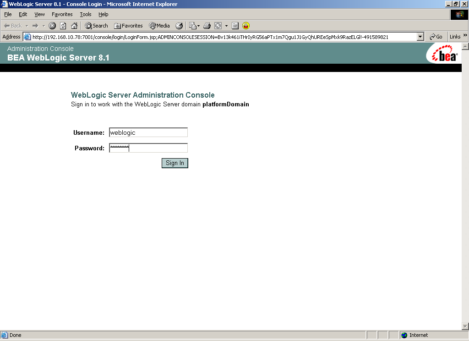Viewport: 469px width, 341px height.
Task: Expand the address bar dropdown
Action: pyautogui.click(x=420, y=37)
